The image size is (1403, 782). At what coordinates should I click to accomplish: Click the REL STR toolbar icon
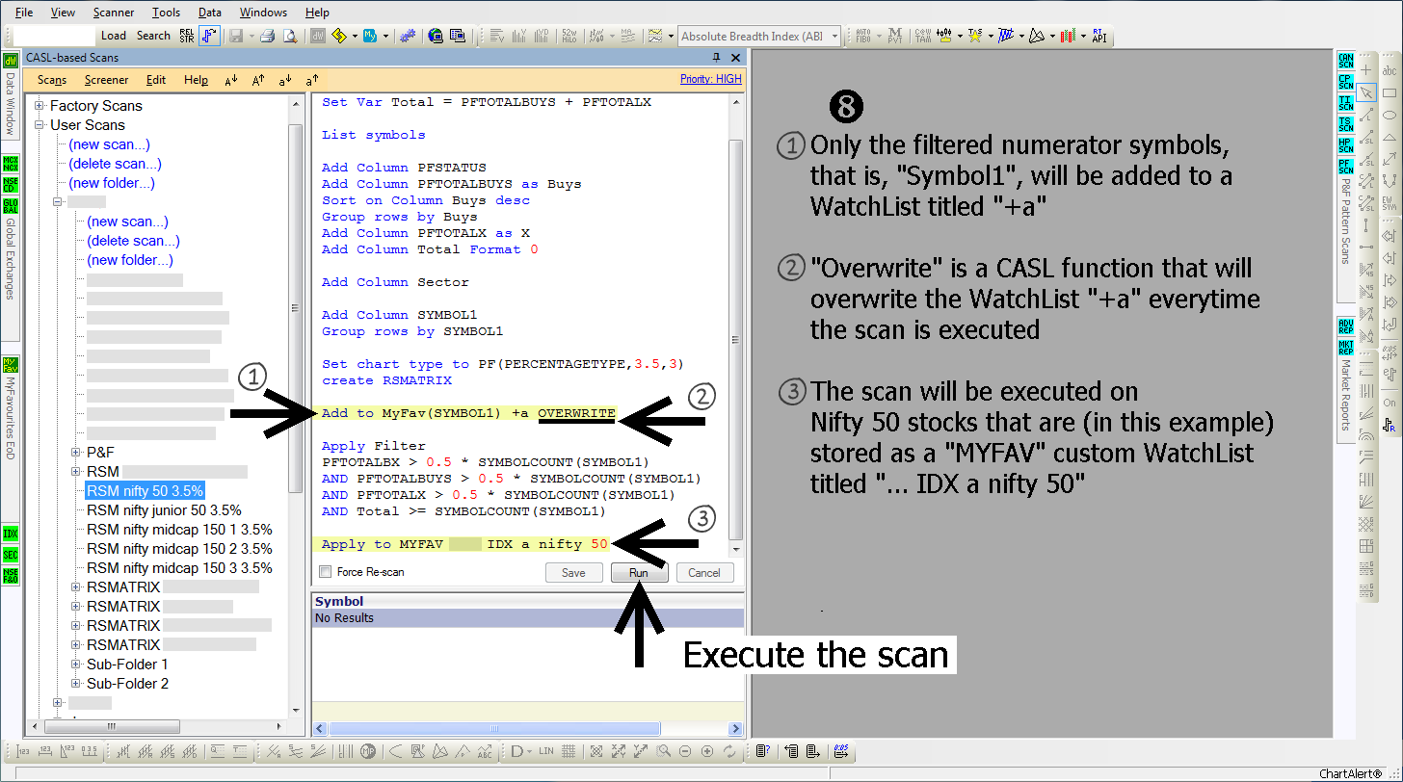[188, 36]
